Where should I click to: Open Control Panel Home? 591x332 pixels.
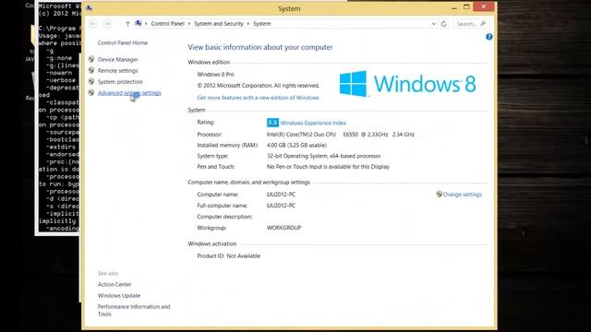pos(123,43)
